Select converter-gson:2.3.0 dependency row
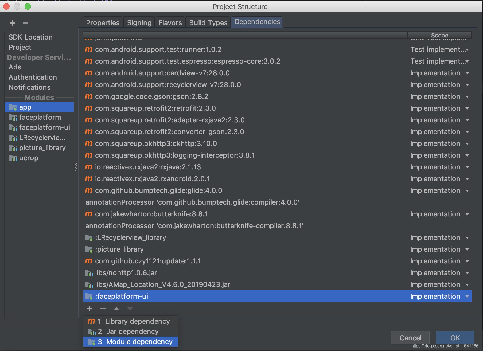This screenshot has width=483, height=351. (277, 132)
